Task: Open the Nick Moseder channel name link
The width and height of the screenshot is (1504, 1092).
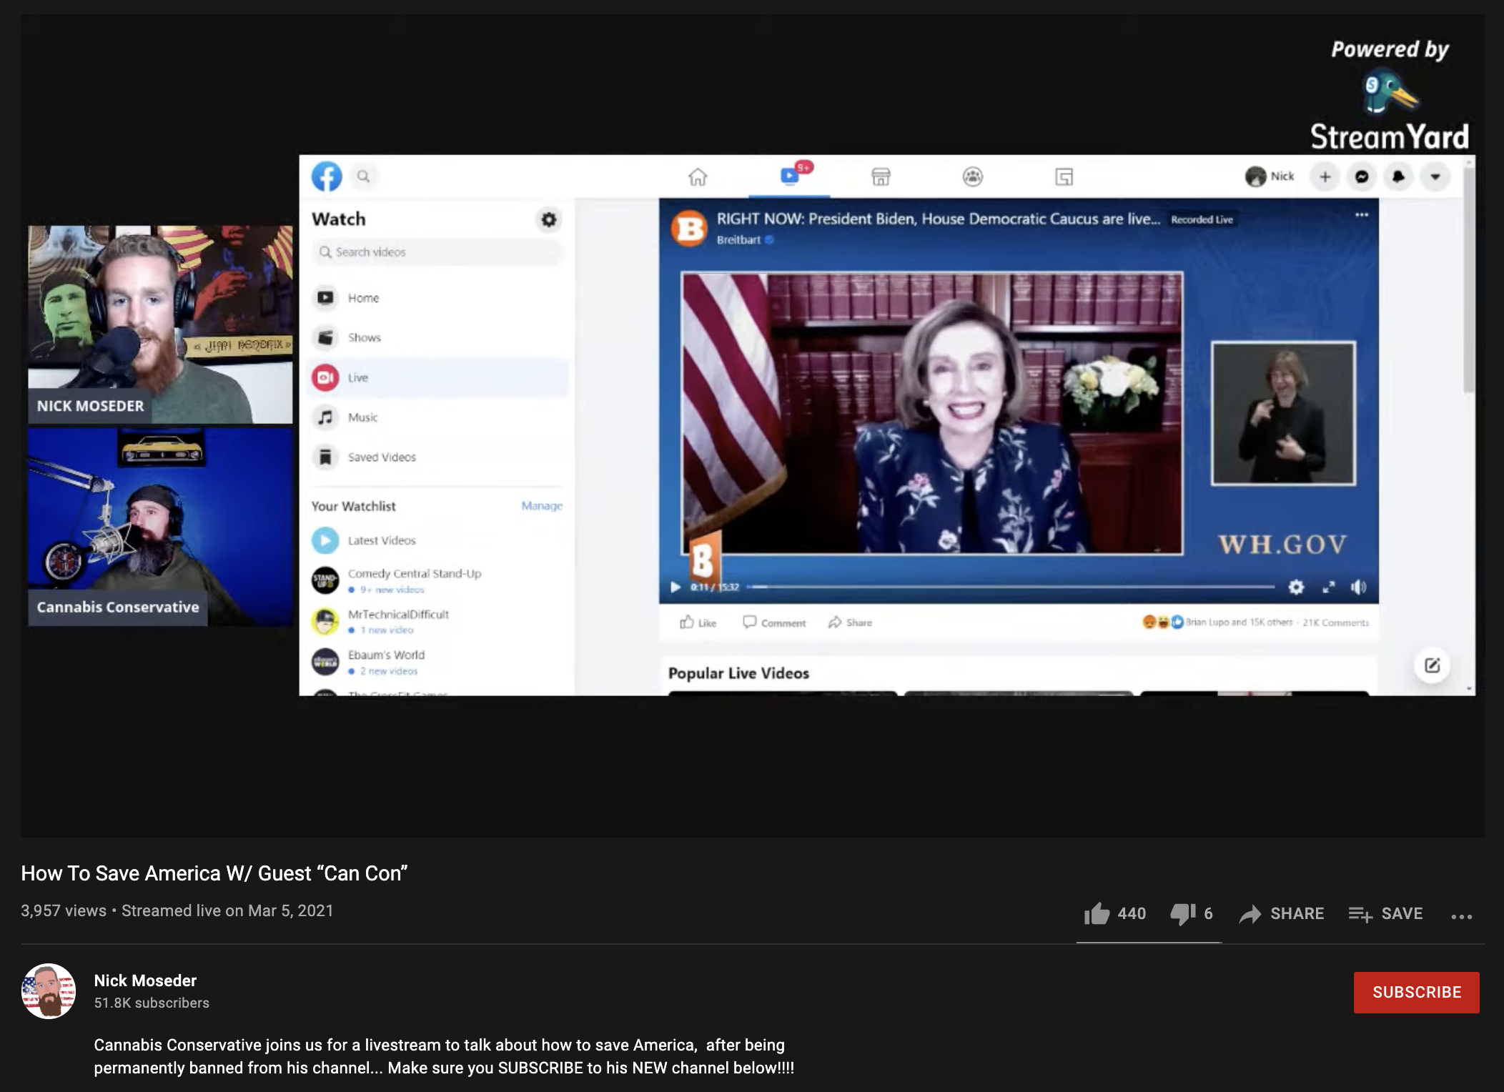Action: 145,981
